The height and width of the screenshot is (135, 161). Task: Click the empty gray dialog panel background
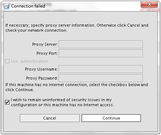coord(80,127)
